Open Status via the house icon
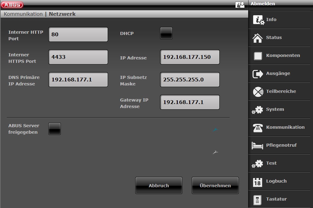Image resolution: width=313 pixels, height=208 pixels. click(x=257, y=38)
